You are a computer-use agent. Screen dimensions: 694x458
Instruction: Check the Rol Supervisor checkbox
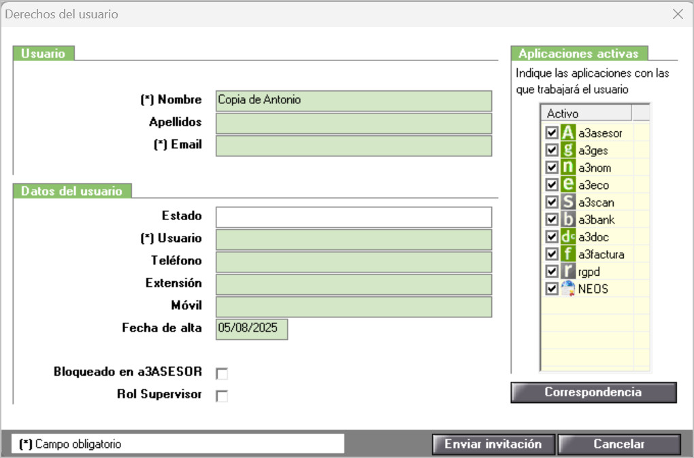(222, 395)
